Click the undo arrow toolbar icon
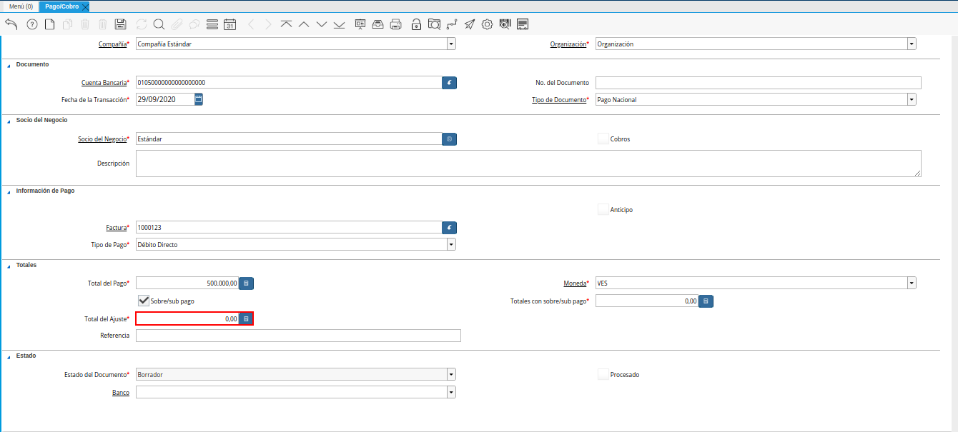Viewport: 958px width, 432px height. (x=11, y=24)
